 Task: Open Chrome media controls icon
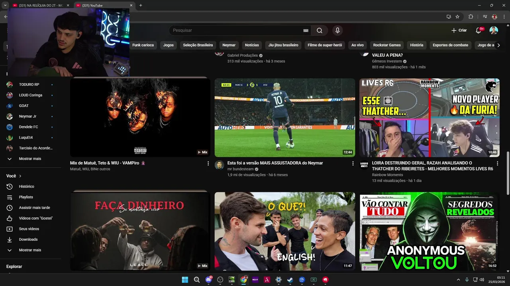485,17
